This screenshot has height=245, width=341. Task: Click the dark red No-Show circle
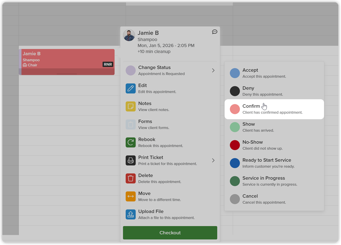click(x=235, y=145)
